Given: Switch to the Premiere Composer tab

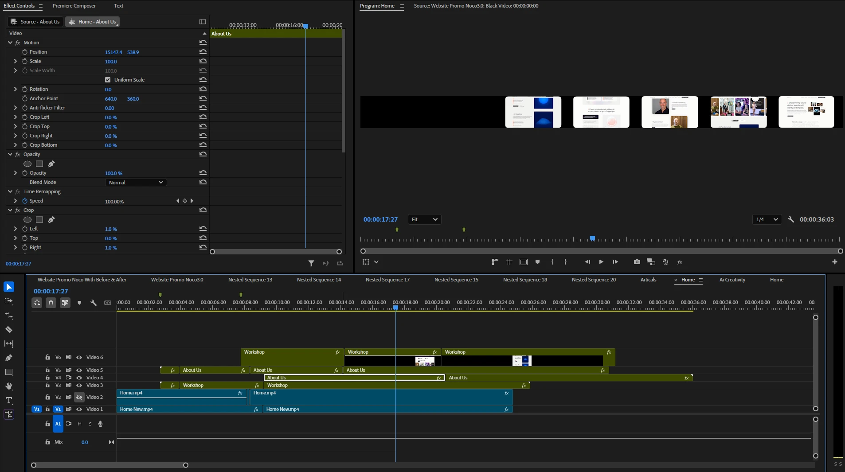Looking at the screenshot, I should 74,6.
